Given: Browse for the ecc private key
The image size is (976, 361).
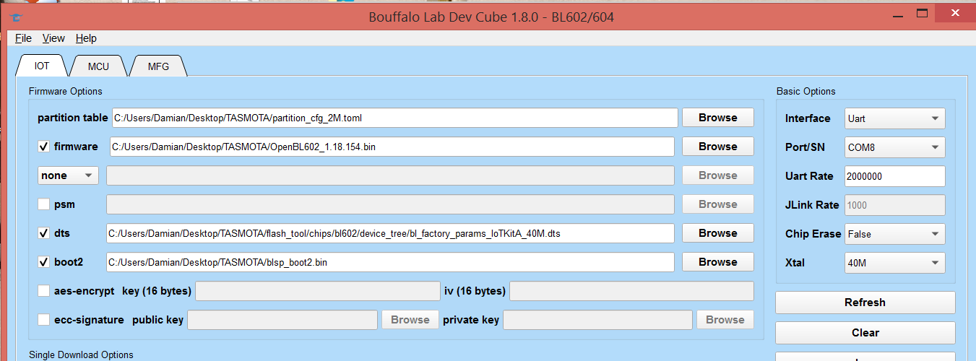Looking at the screenshot, I should [x=725, y=320].
